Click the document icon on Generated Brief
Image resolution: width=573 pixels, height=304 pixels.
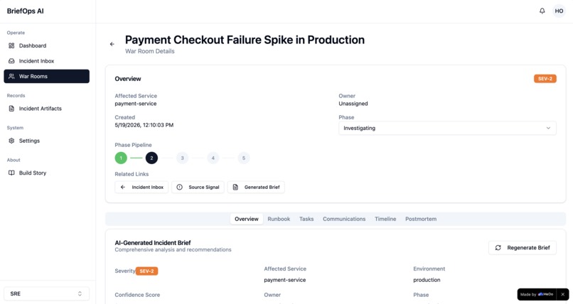(235, 188)
